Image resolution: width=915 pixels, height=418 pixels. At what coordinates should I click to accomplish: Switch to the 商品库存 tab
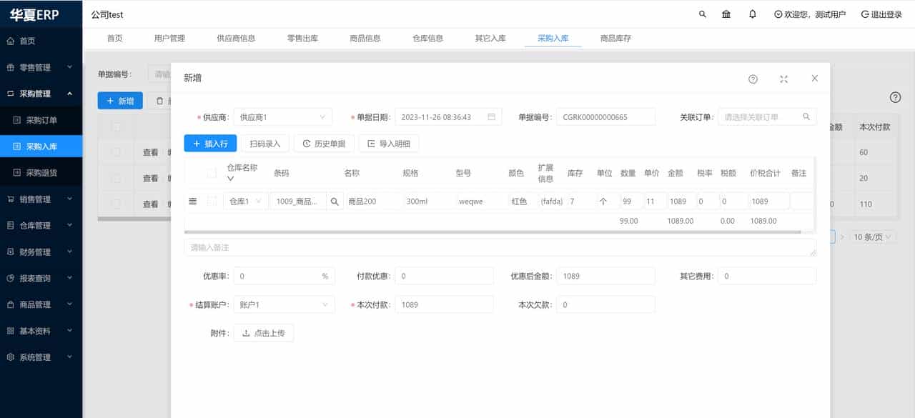(x=613, y=38)
